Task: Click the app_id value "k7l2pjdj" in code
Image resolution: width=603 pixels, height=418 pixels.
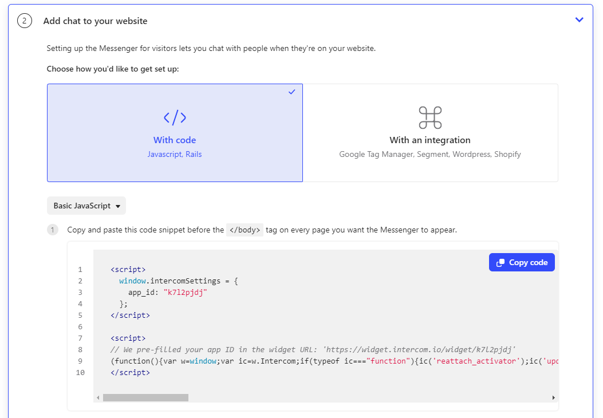Action: pos(185,292)
